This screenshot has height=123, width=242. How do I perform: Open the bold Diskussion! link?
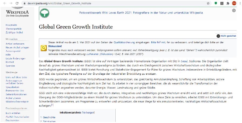(x=55, y=46)
